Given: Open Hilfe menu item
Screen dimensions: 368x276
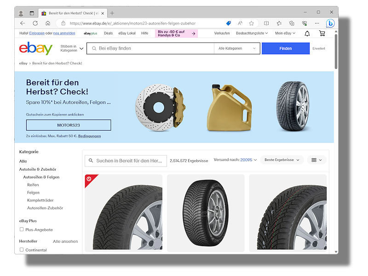Looking at the screenshot, I should [145, 33].
